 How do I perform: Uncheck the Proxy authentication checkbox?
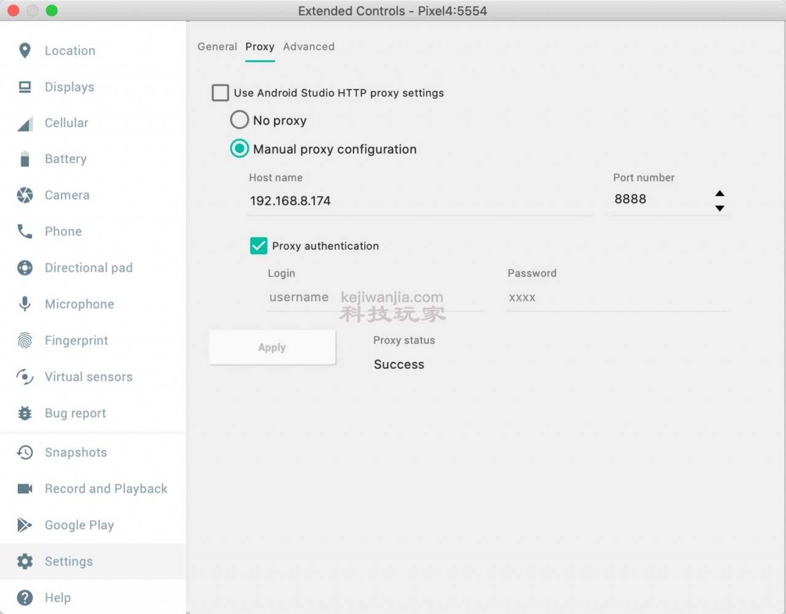tap(259, 246)
